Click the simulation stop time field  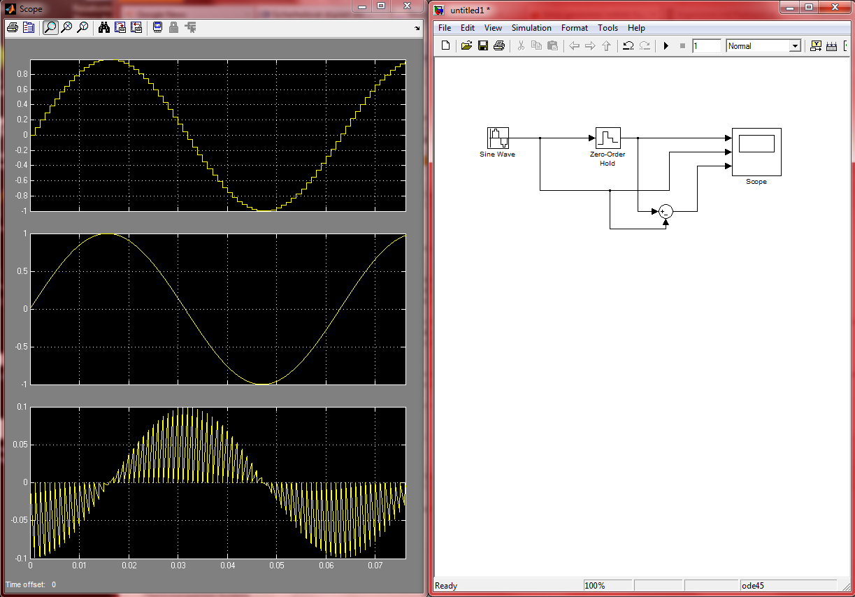[706, 46]
